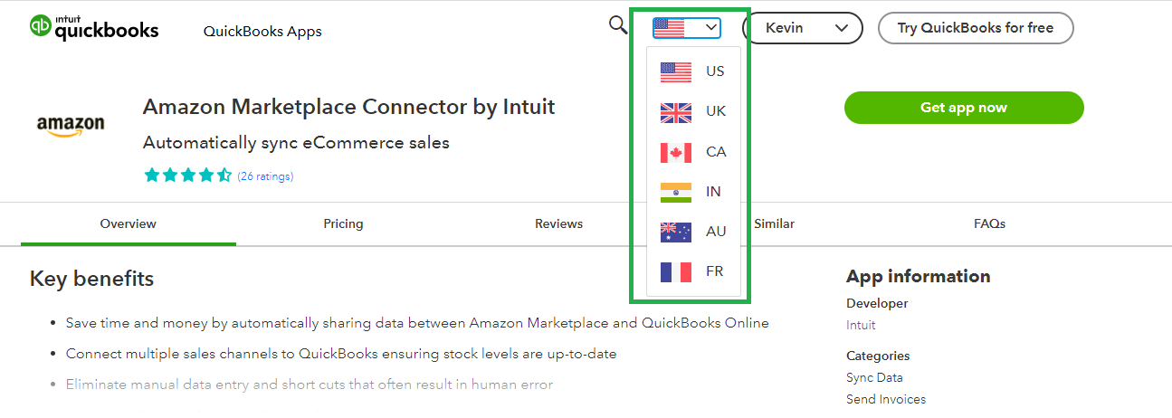Collapse the country flag dropdown

(x=687, y=28)
